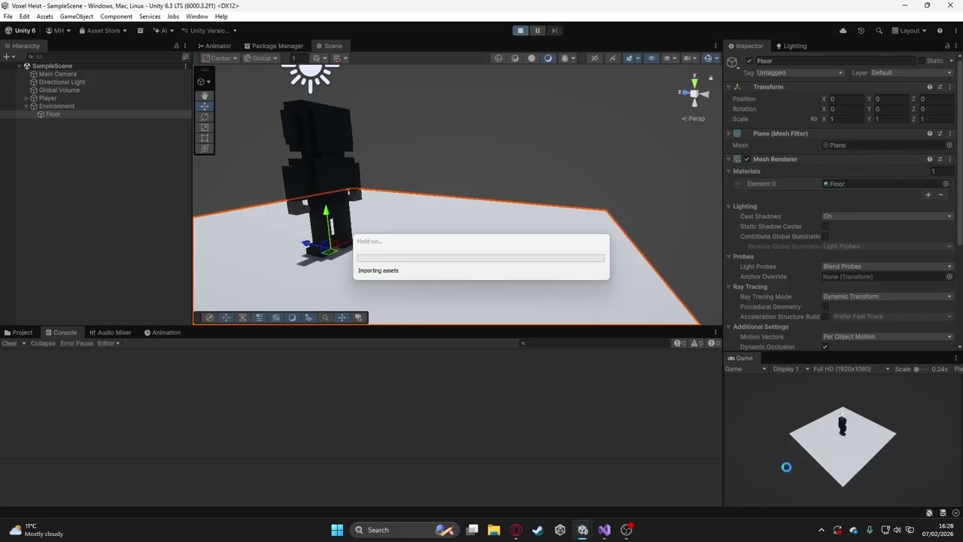Select the Move tool in Scene
This screenshot has width=963, height=542.
coord(204,107)
